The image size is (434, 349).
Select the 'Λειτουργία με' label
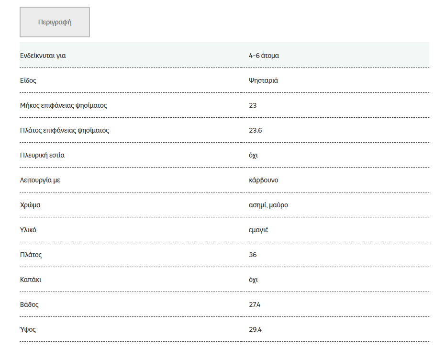40,180
